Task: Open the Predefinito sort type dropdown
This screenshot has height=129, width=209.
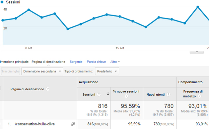Action: [x=107, y=71]
